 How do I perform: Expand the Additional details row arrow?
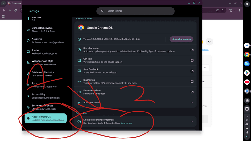(192, 103)
